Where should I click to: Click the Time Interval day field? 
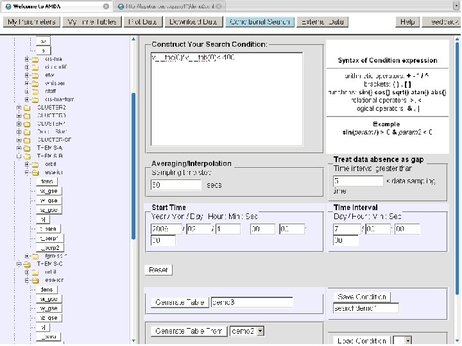[x=347, y=229]
